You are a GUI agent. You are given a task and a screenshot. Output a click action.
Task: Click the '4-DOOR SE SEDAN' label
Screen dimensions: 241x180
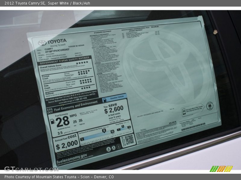(76, 46)
